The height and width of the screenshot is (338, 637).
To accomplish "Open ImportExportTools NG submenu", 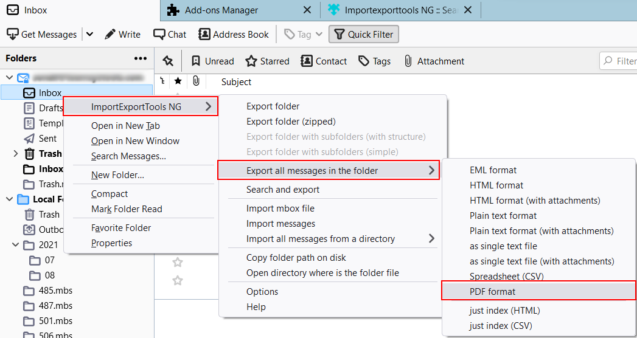I will [x=141, y=107].
